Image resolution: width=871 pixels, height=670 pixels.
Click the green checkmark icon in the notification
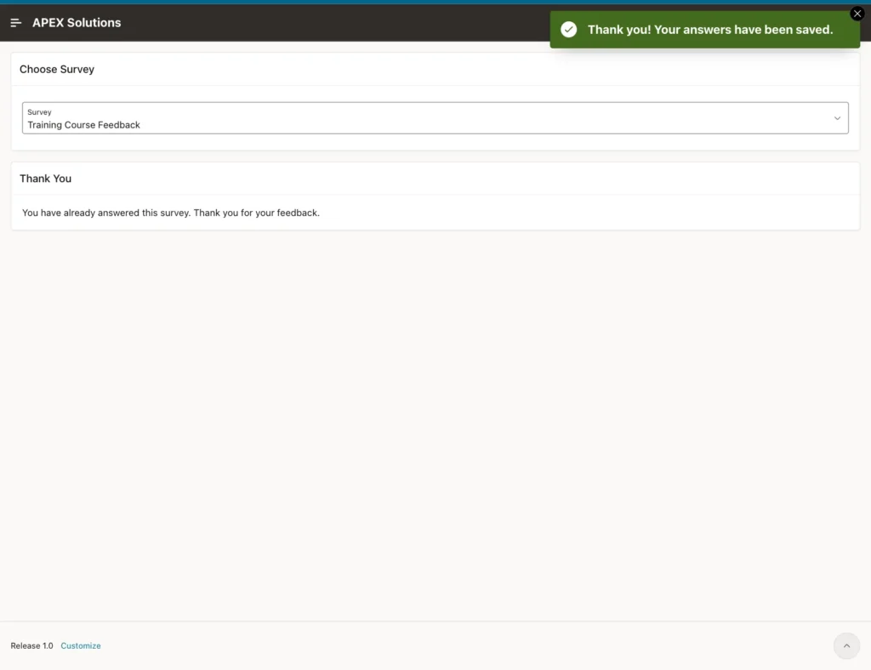568,30
